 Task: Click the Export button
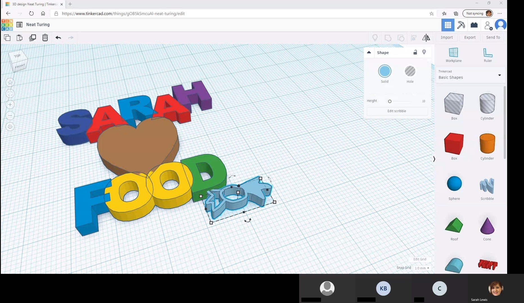coord(470,37)
